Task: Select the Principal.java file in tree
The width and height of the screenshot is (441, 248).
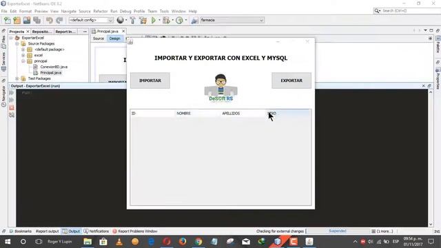Action: [x=50, y=72]
